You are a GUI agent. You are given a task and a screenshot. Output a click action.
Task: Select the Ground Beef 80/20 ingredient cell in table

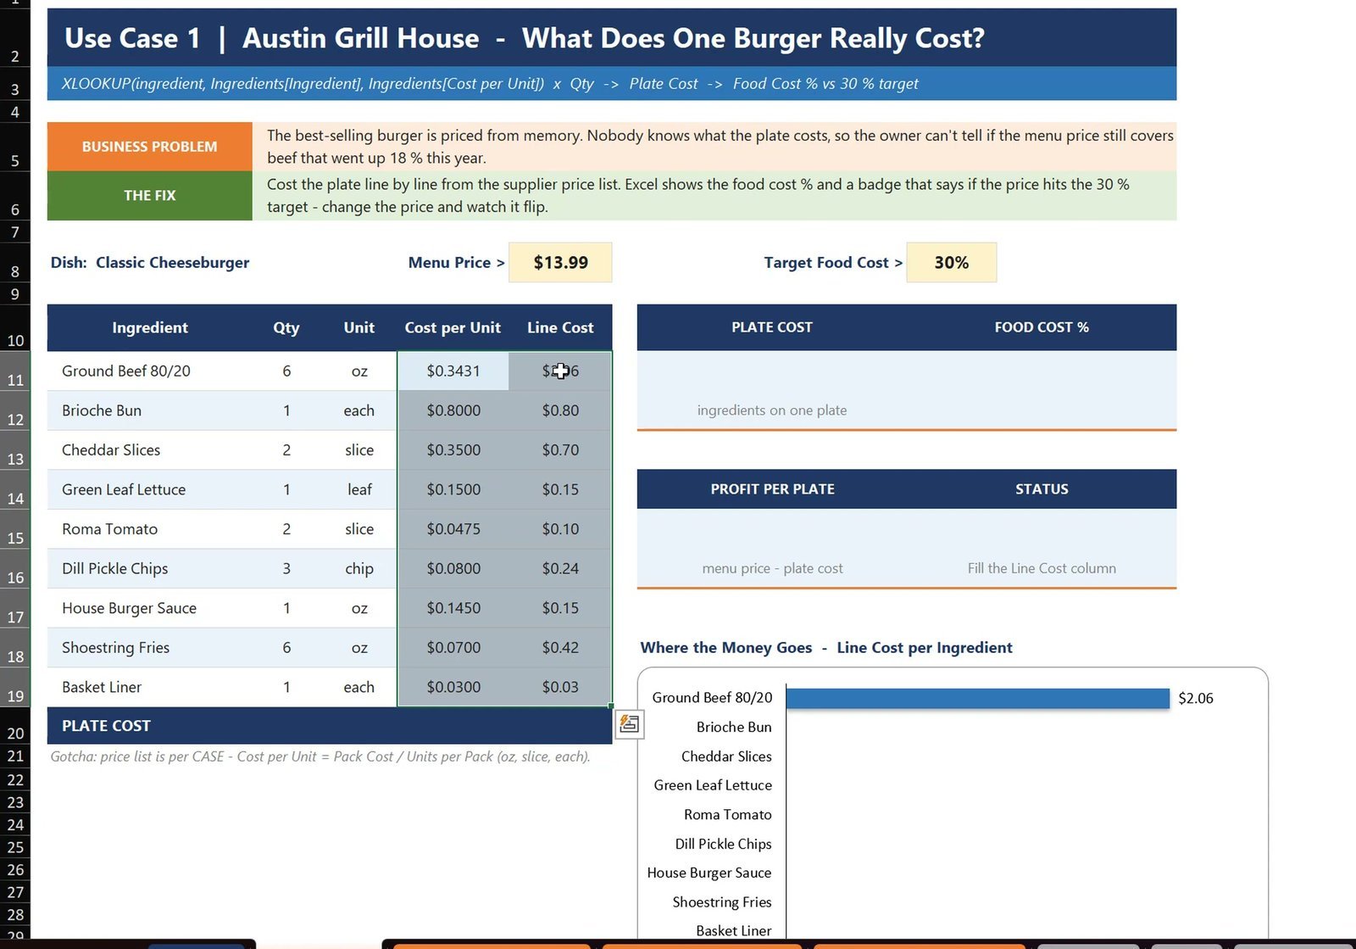point(150,371)
